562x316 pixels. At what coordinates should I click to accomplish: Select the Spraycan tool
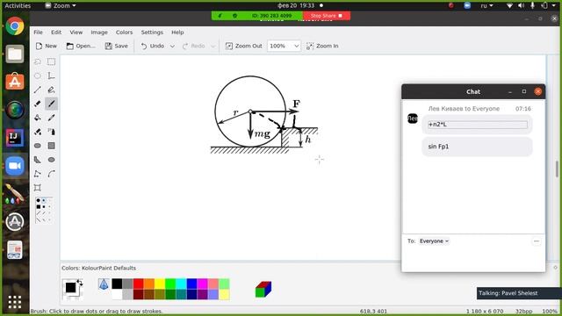coord(51,132)
